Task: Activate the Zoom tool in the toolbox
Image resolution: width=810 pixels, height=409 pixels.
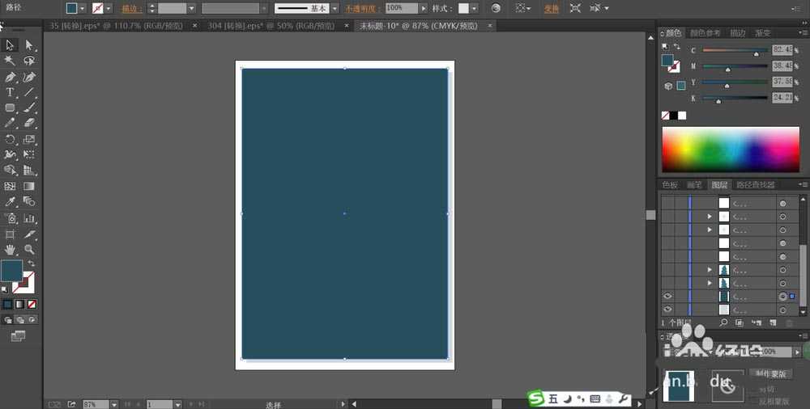Action: click(30, 250)
